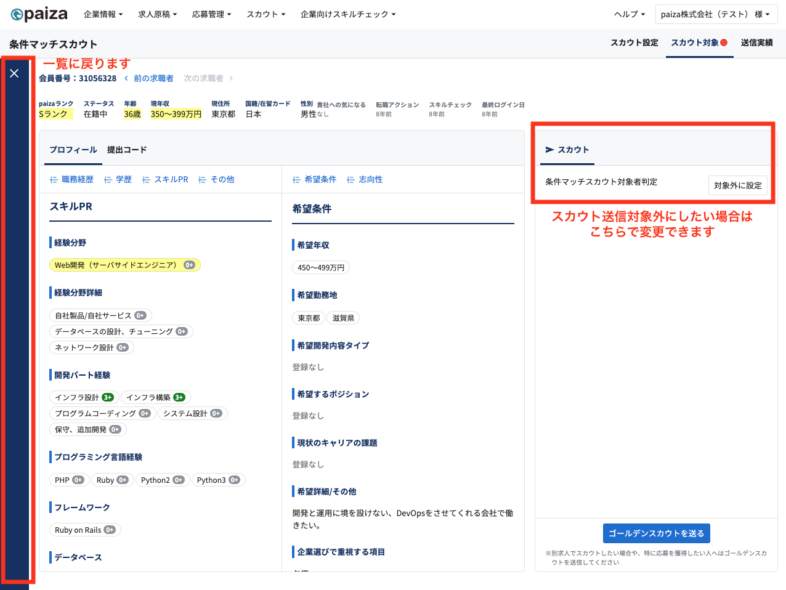This screenshot has width=786, height=590.
Task: Click the Web開発（サーバサイドエンジニア）tag
Action: click(125, 265)
